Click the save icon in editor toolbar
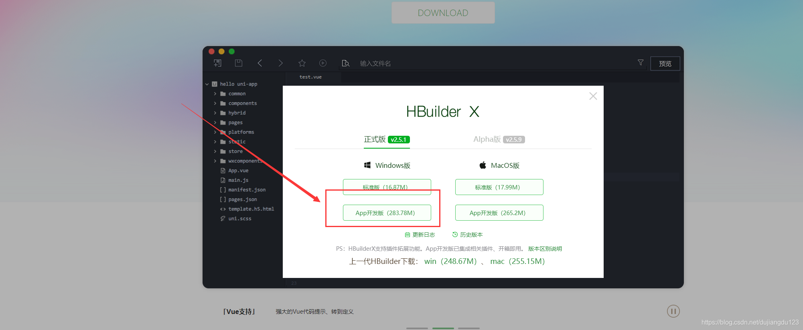The height and width of the screenshot is (330, 803). 239,63
